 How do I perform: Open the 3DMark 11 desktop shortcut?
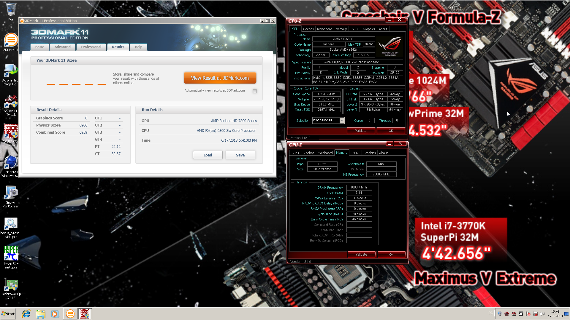[x=11, y=42]
